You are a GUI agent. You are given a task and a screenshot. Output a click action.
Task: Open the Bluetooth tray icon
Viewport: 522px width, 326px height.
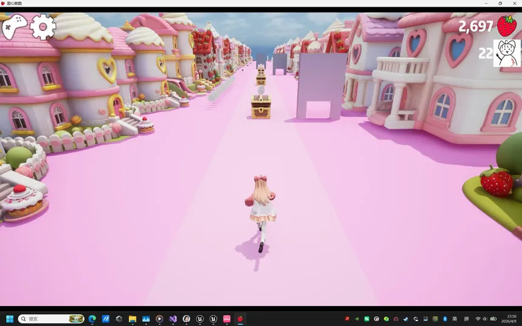pyautogui.click(x=445, y=319)
